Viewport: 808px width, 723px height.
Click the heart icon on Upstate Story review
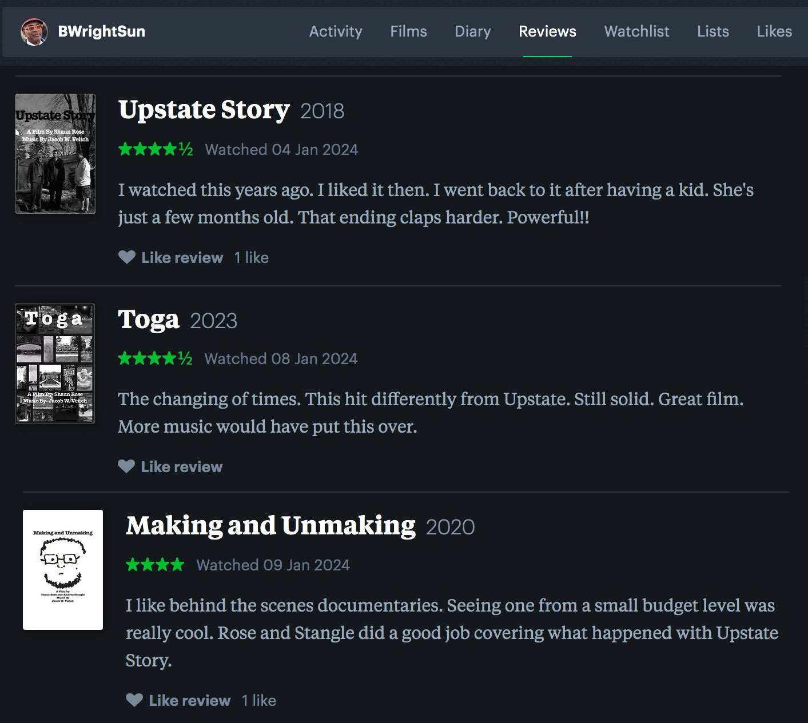[x=127, y=257]
